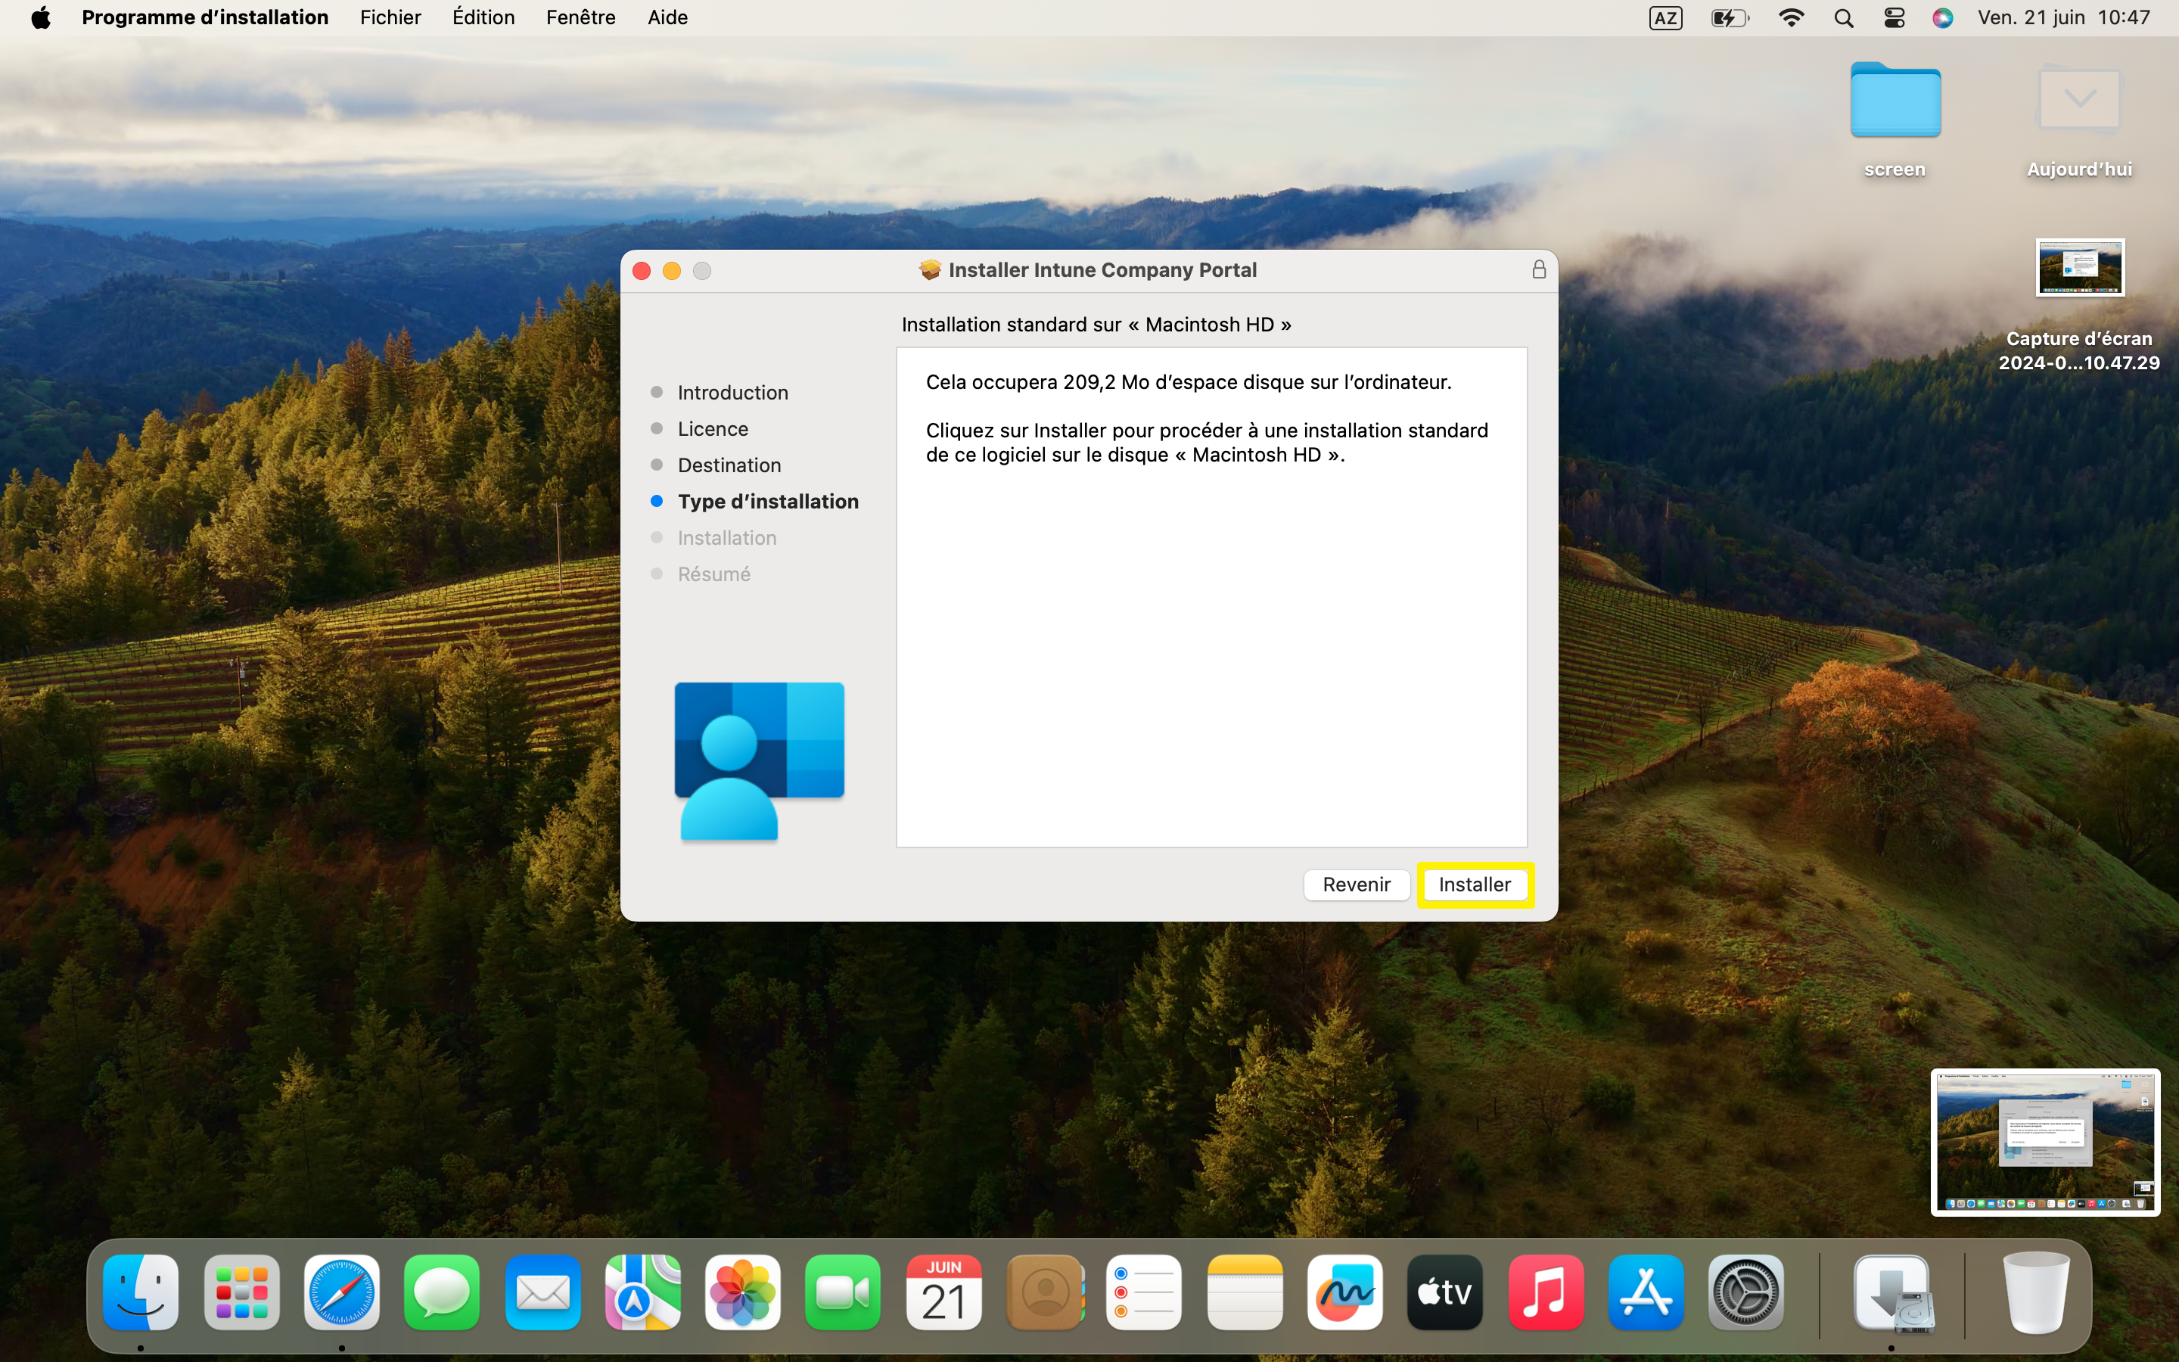The height and width of the screenshot is (1362, 2179).
Task: Click the date and time in menu bar
Action: point(2062,17)
